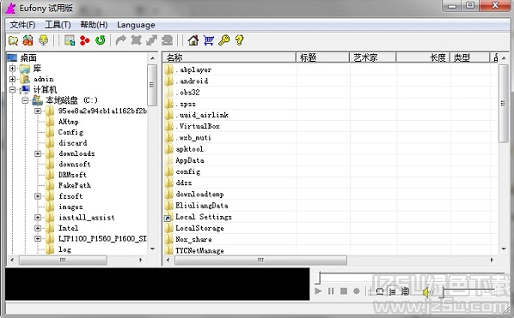The image size is (514, 318).
Task: Click the tree panel horizontal scrollbar thumb
Action: (63, 261)
